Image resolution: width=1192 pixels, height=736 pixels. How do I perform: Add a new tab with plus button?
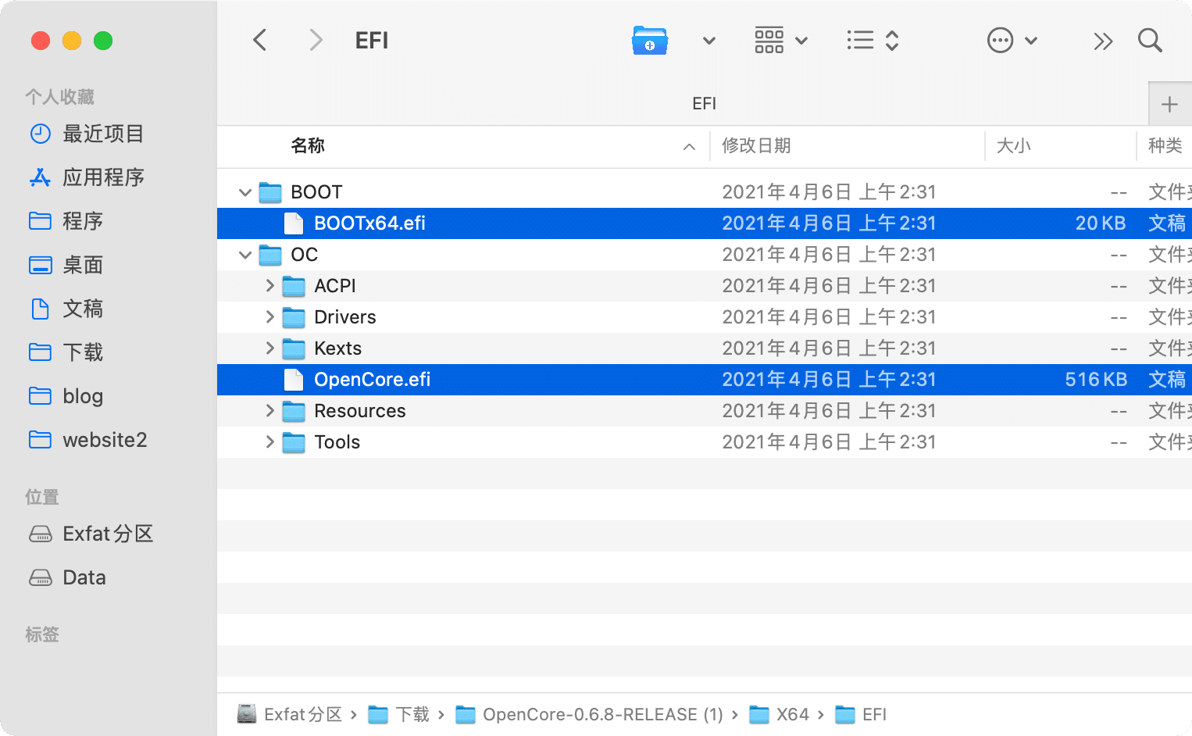(1169, 104)
